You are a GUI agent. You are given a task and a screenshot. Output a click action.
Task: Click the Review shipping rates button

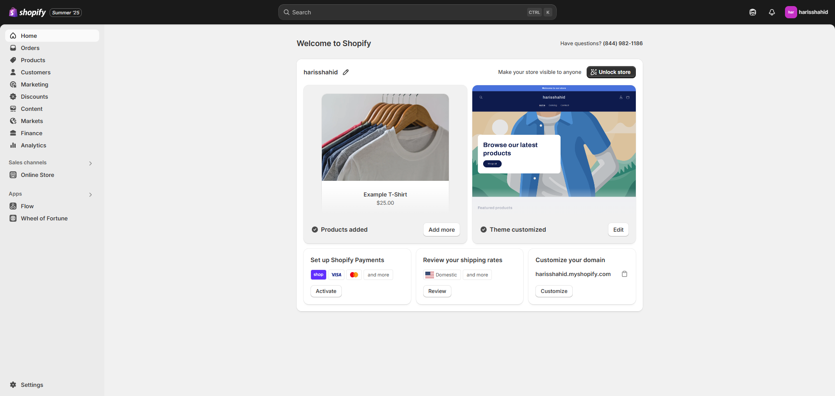pyautogui.click(x=437, y=291)
